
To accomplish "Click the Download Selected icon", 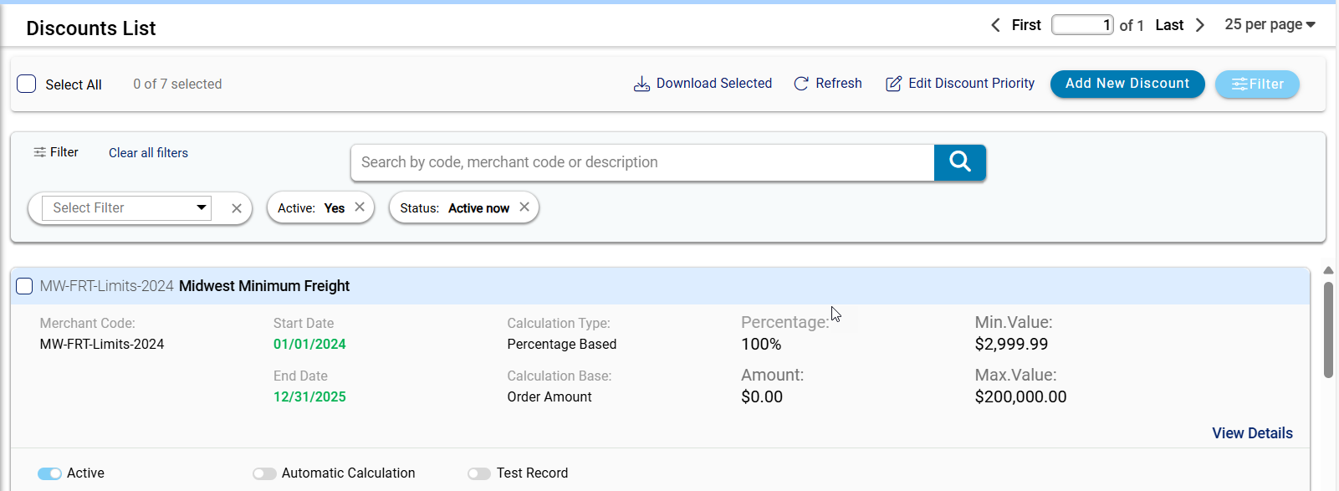I will pos(641,84).
